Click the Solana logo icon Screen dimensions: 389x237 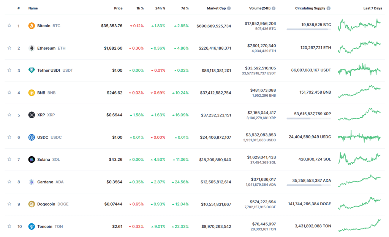tap(32, 160)
